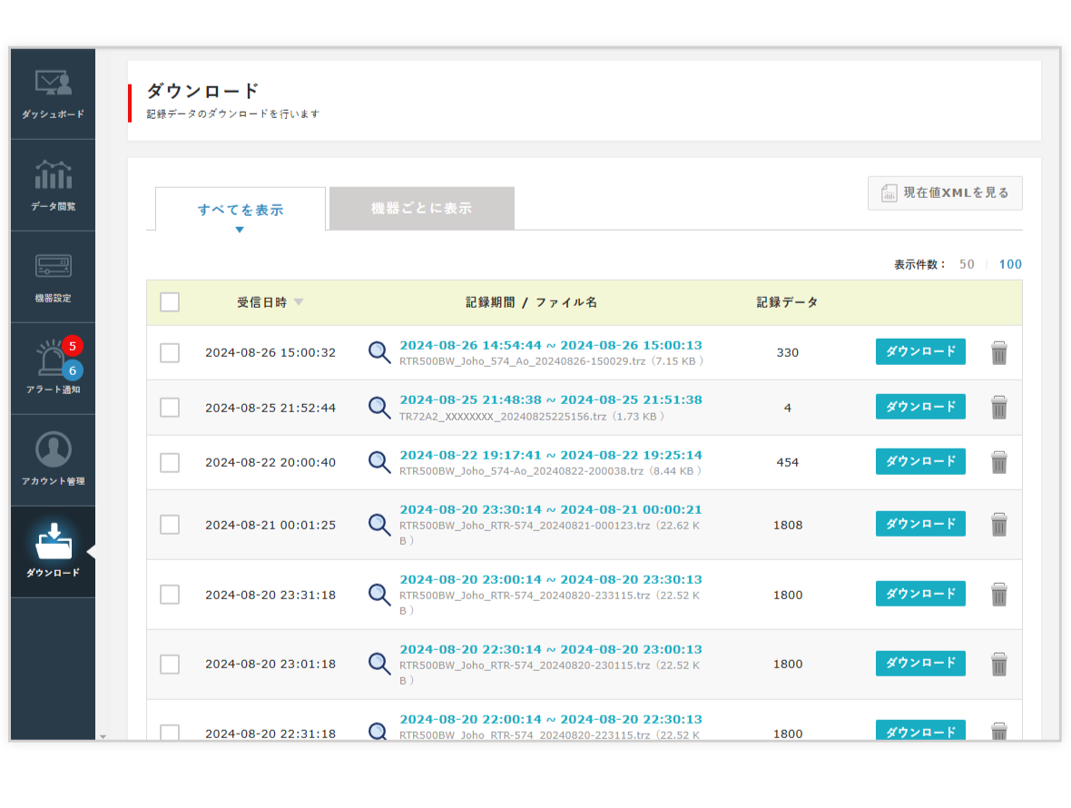Select checkbox for 2024-08-20 23:31:18 row
The height and width of the screenshot is (808, 1071).
click(x=170, y=595)
